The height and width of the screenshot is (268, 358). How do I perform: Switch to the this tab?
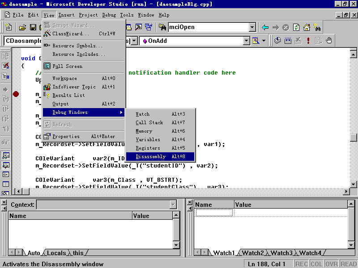tap(78, 253)
